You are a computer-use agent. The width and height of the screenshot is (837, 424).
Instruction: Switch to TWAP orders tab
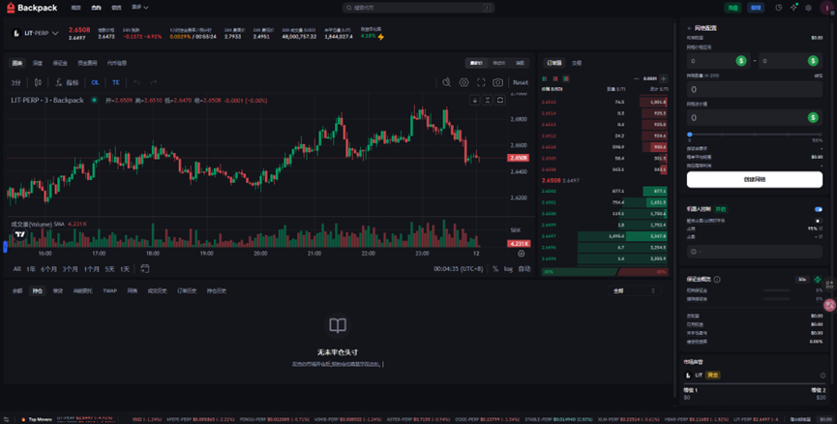109,291
